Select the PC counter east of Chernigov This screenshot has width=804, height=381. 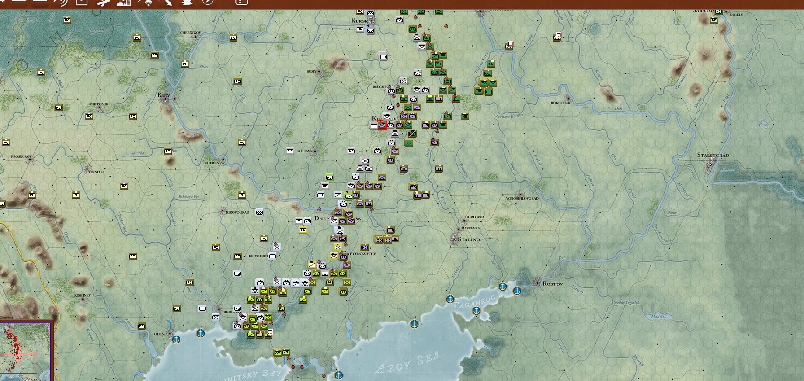tap(233, 38)
